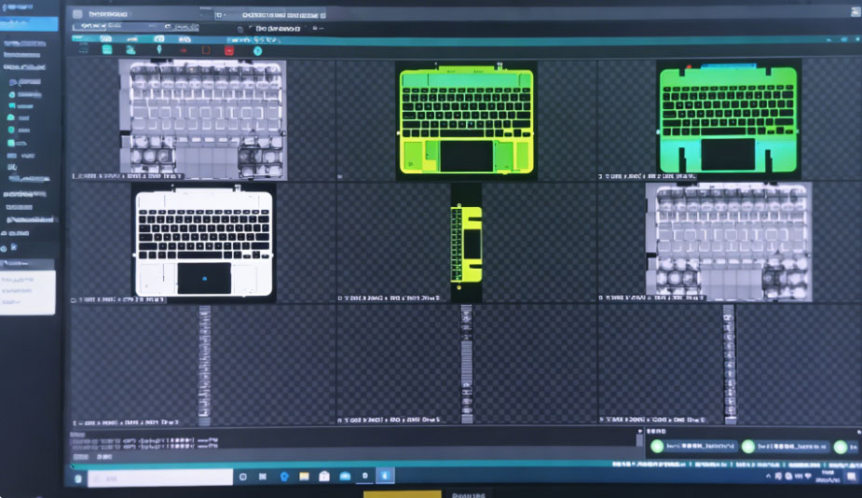Toggle the first green circle status indicator

pyautogui.click(x=657, y=447)
